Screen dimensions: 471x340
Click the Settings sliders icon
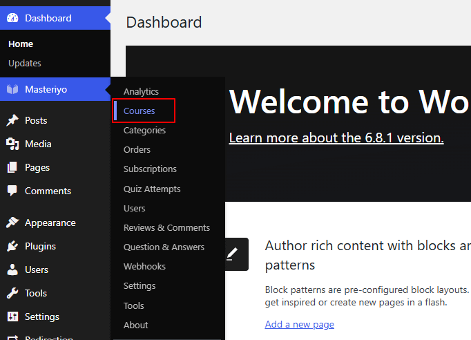[x=12, y=317]
